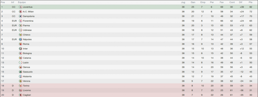Select the Sassuolo crest icon
Screen dimensions: 258x97
point(20,72)
